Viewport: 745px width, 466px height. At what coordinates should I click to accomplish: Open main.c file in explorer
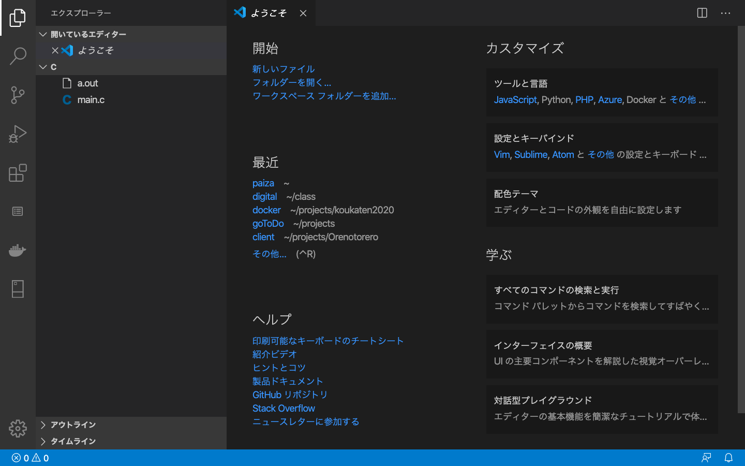[131, 100]
